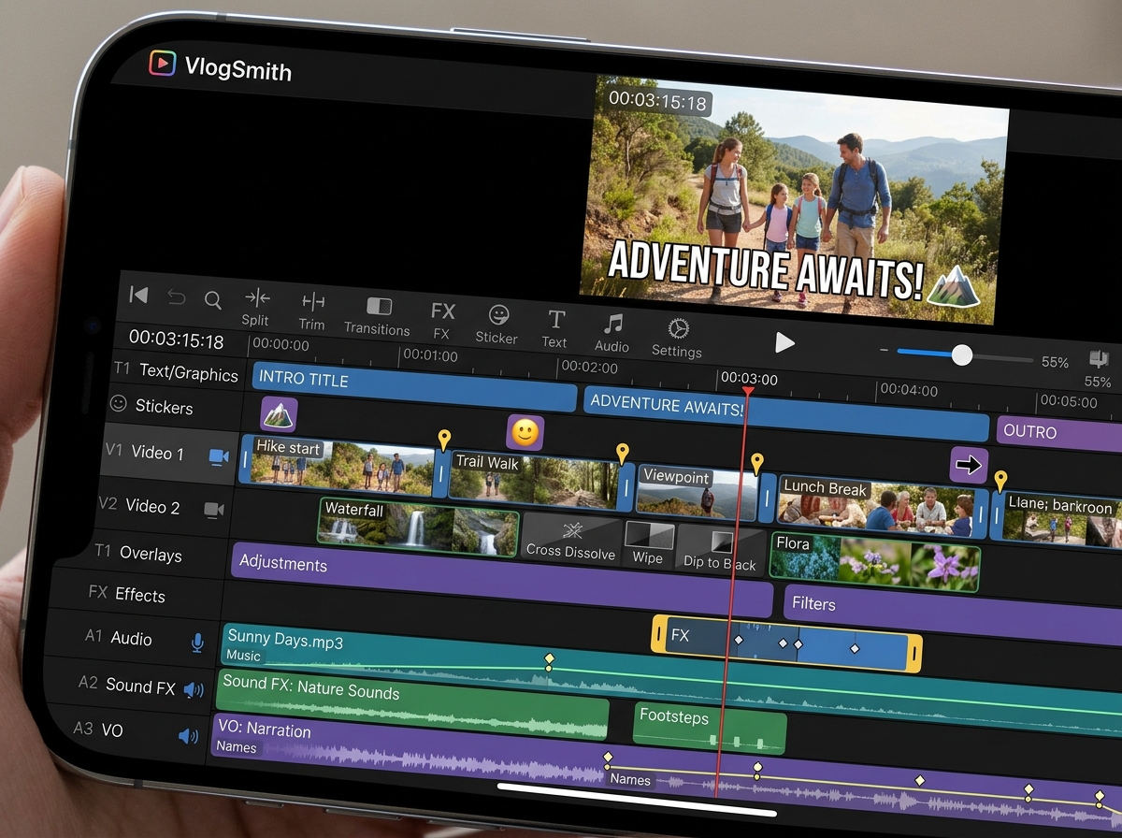Click marker pin after Trail Walk clip
Image resolution: width=1122 pixels, height=838 pixels.
pos(623,455)
